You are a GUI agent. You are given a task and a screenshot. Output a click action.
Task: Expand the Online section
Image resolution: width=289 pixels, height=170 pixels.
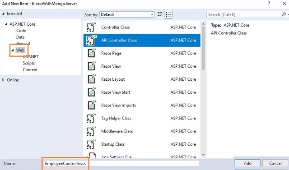[3, 80]
